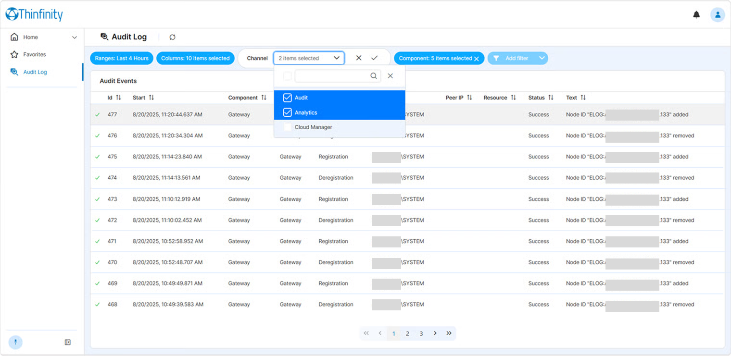Screen dimensions: 731x356
Task: Click the Columns: 10 items selected chip
Action: 195,58
